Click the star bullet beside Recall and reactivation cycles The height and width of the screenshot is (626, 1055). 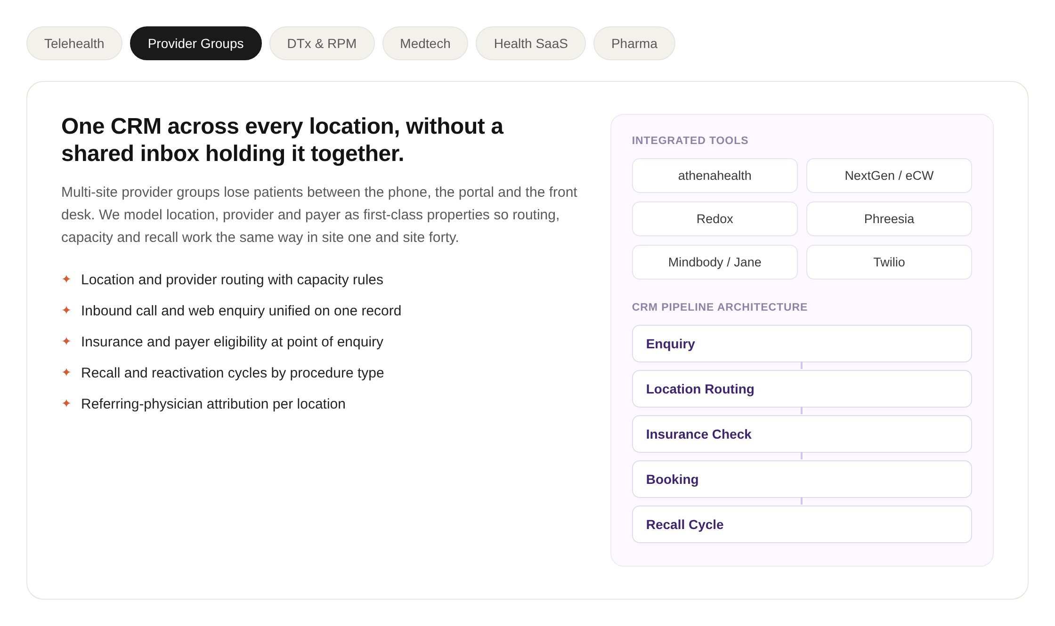click(66, 372)
